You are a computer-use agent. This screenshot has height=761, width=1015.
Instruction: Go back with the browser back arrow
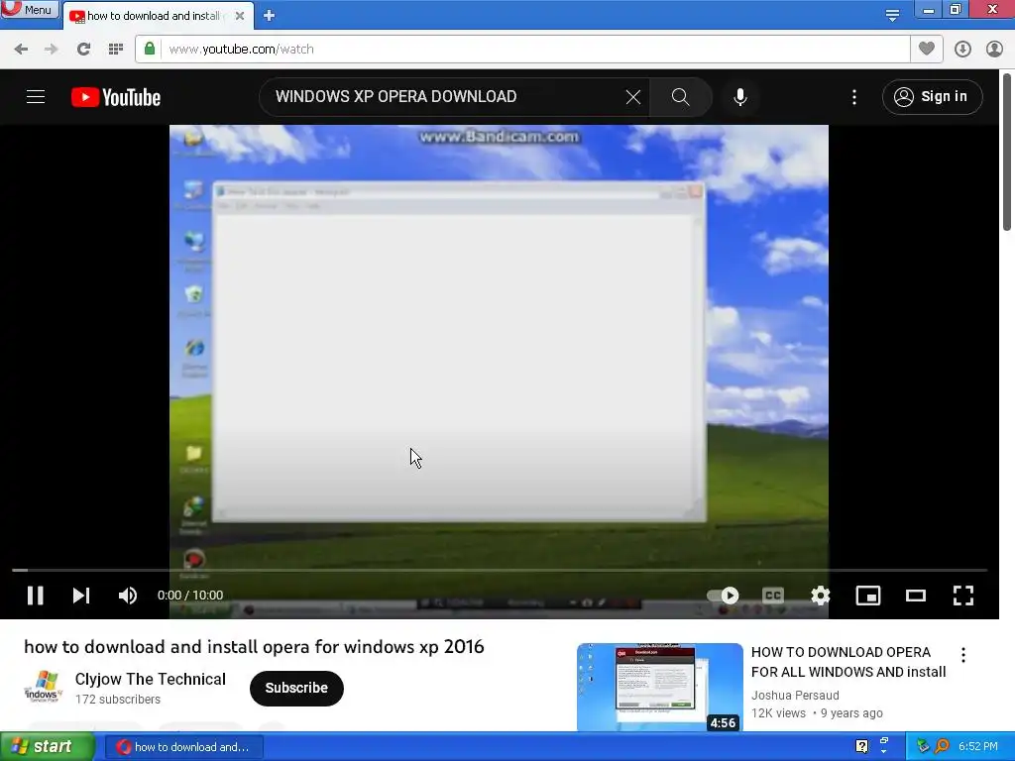(21, 50)
